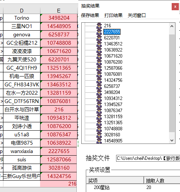Click the person icon beside 216
180x192 pixels.
99,26
